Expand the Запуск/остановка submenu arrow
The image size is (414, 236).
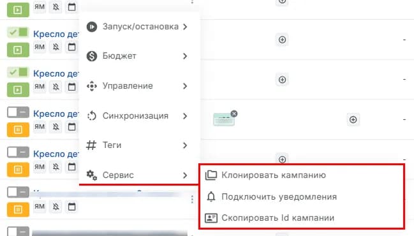(185, 27)
